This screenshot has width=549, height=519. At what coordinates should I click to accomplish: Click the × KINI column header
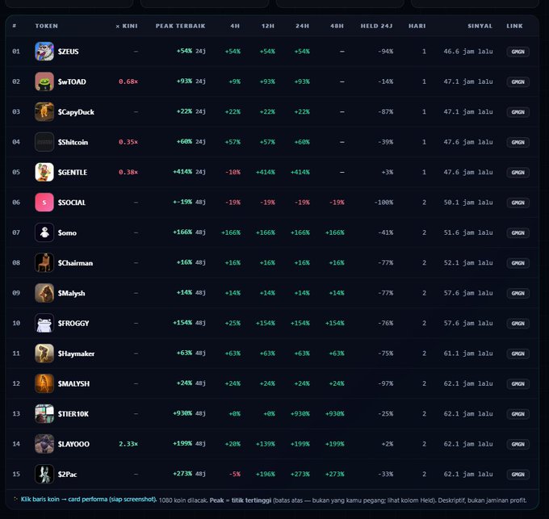[127, 26]
